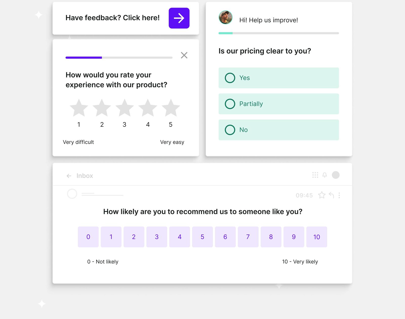405x319 pixels.
Task: Click the Inbox header label
Action: tap(85, 176)
